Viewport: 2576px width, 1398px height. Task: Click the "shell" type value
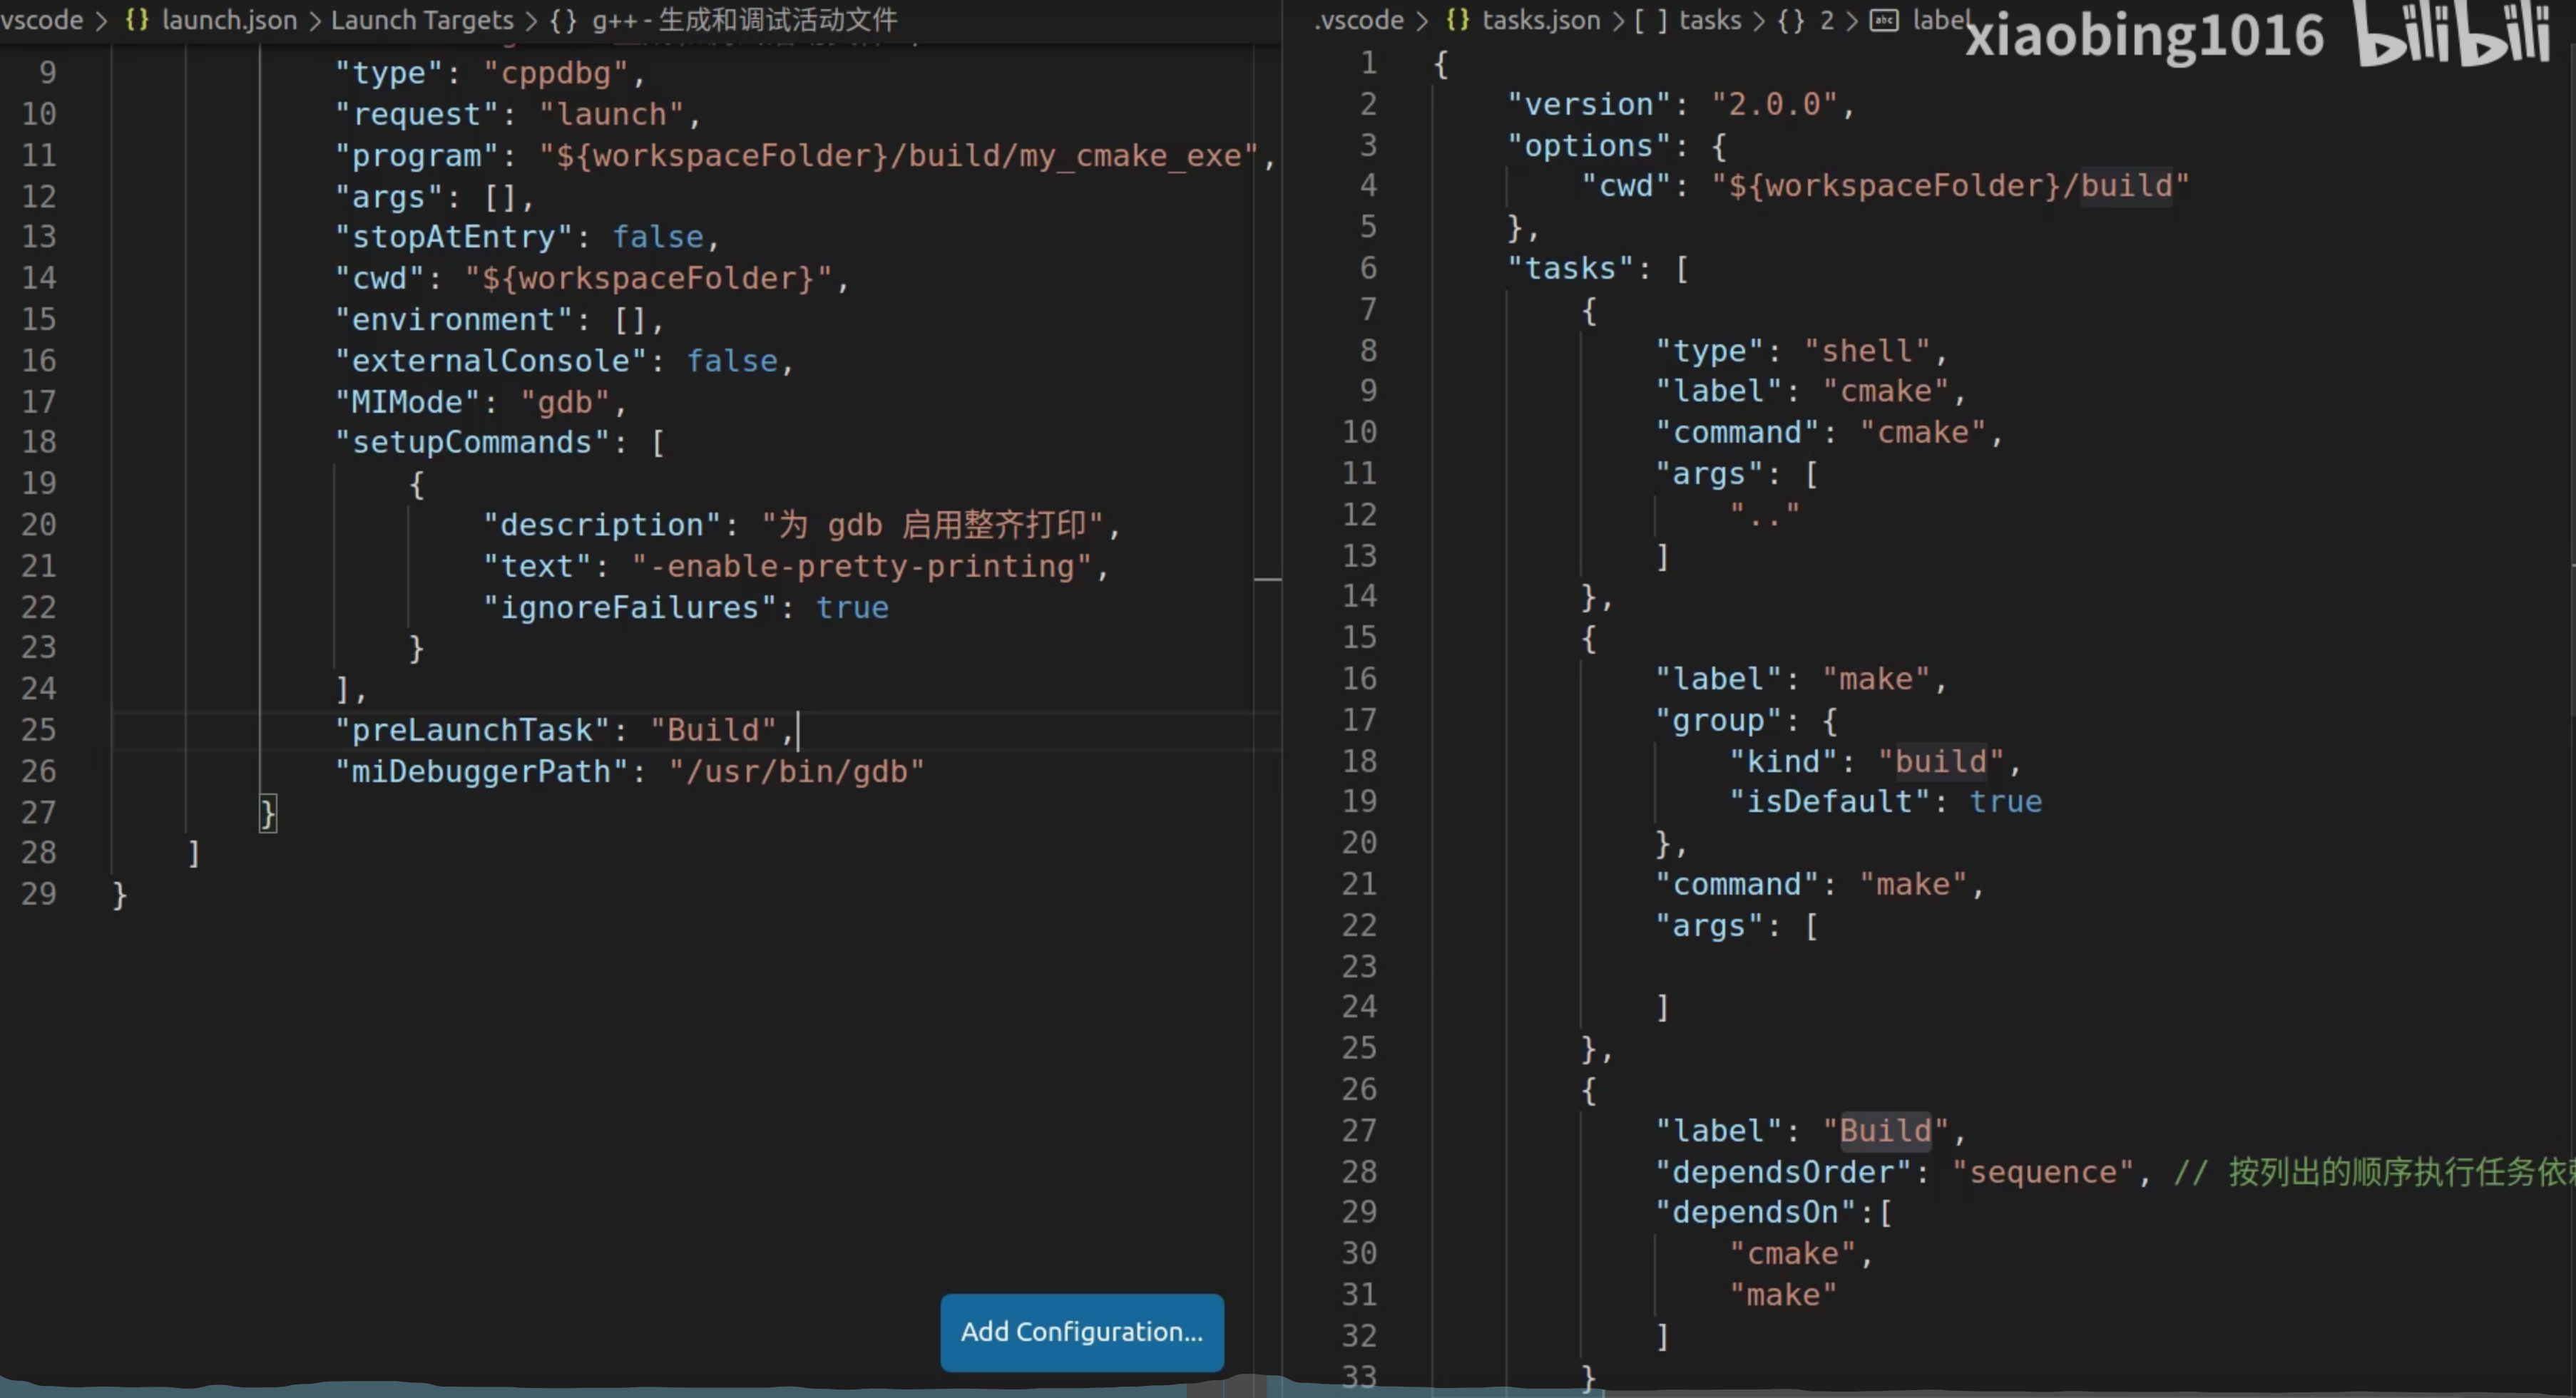(x=1867, y=351)
